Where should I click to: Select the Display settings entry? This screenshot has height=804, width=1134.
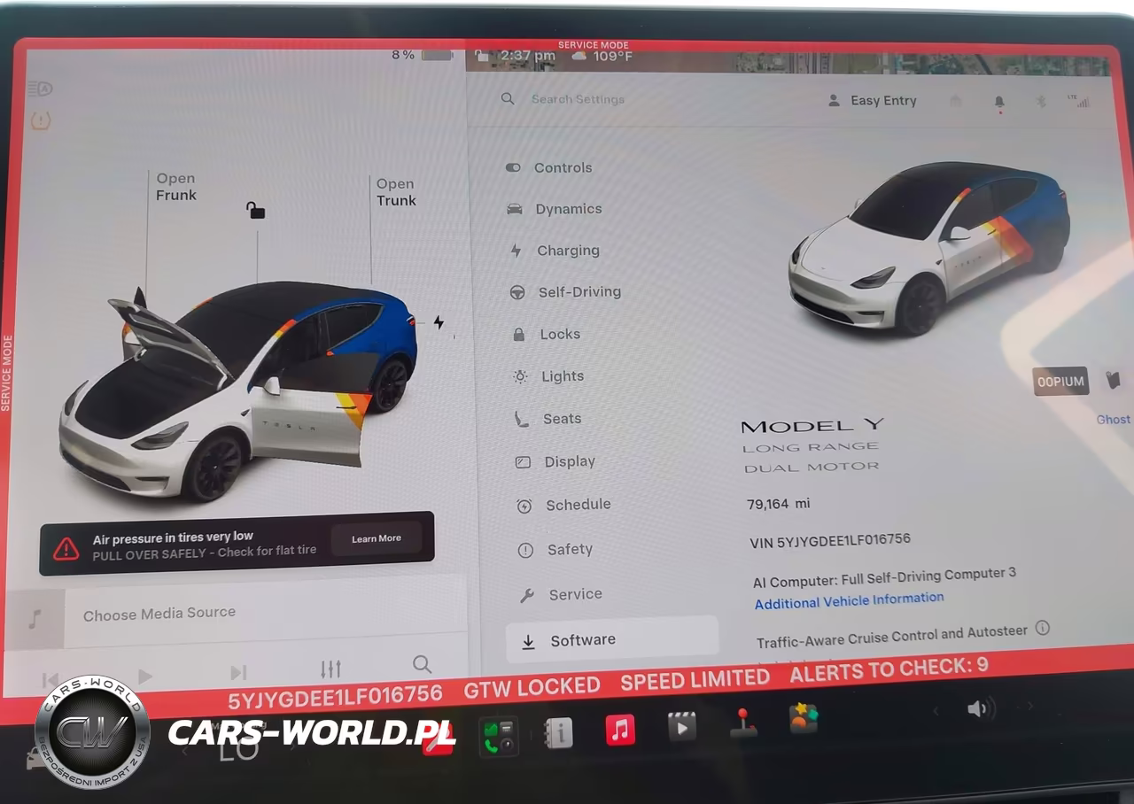click(x=556, y=461)
